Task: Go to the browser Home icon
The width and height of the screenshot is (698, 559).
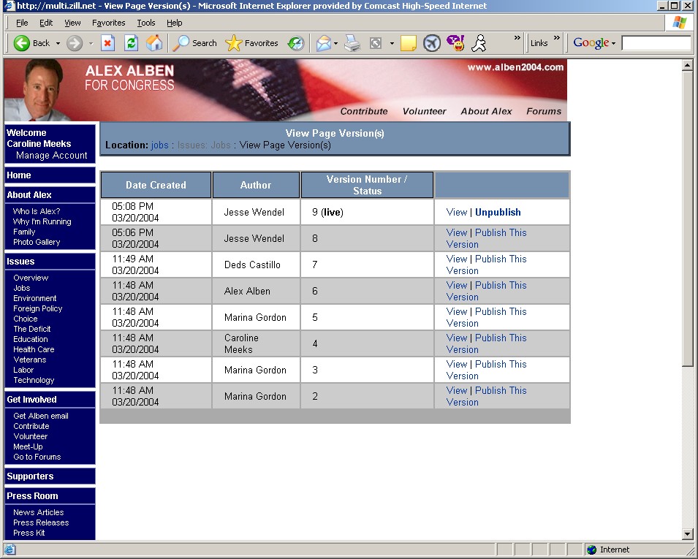Action: (154, 43)
